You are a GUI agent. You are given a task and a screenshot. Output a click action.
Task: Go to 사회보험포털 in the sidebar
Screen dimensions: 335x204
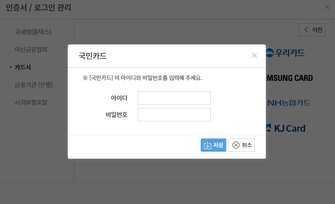(x=31, y=102)
